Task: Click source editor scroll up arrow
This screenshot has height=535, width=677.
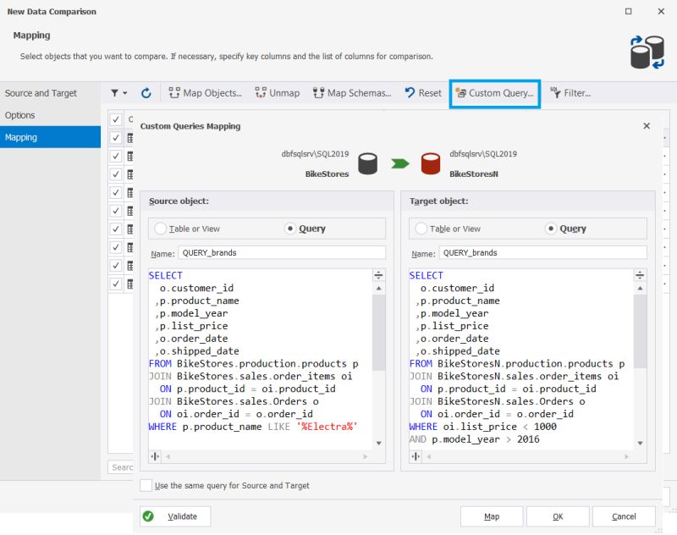Action: pos(378,288)
